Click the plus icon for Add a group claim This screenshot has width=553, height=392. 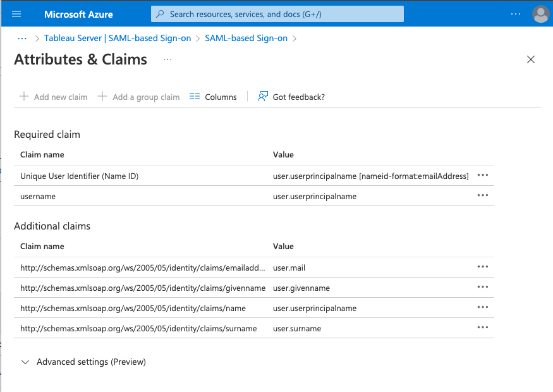102,96
